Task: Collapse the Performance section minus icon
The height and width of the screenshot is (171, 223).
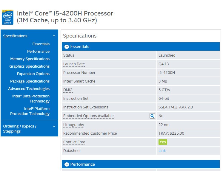Action: click(67, 164)
